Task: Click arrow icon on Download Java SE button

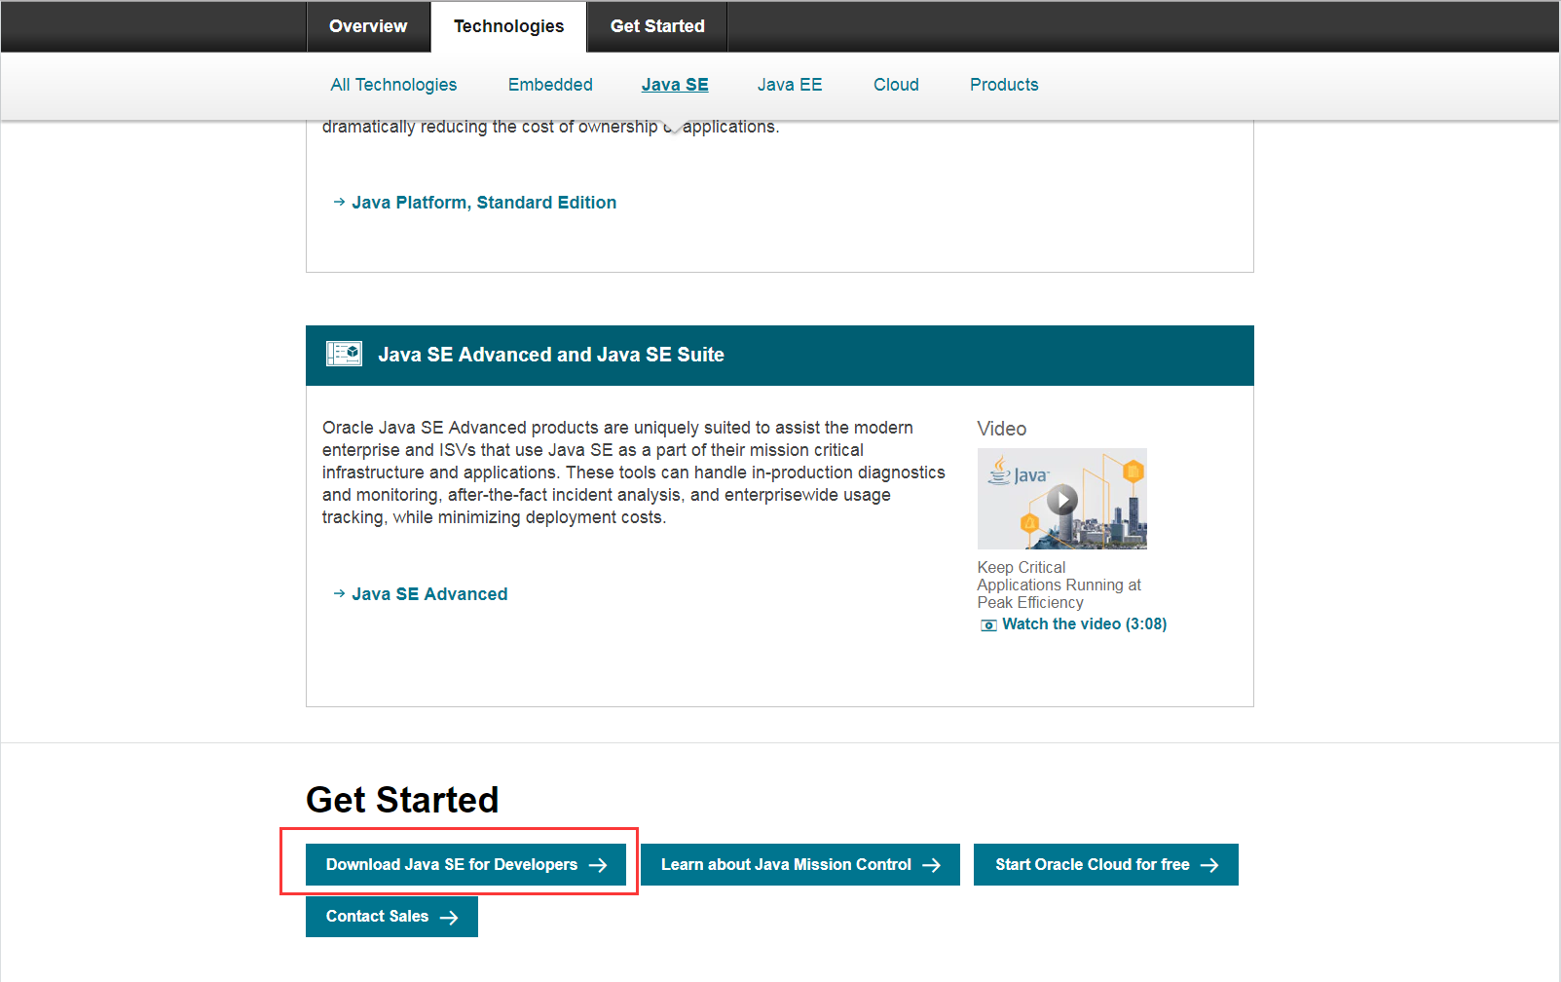Action: click(x=598, y=865)
